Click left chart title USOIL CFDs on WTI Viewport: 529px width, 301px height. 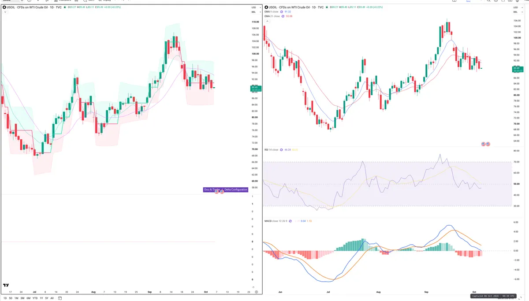tap(35, 7)
